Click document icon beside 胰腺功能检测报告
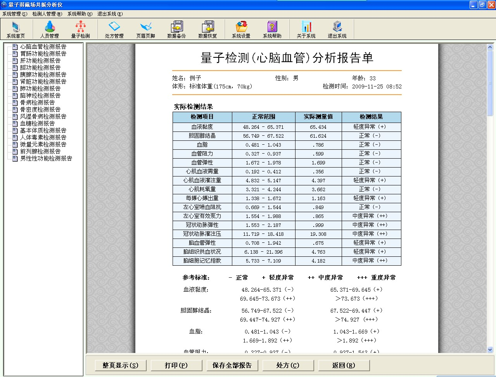This screenshot has width=496, height=377. 15,74
